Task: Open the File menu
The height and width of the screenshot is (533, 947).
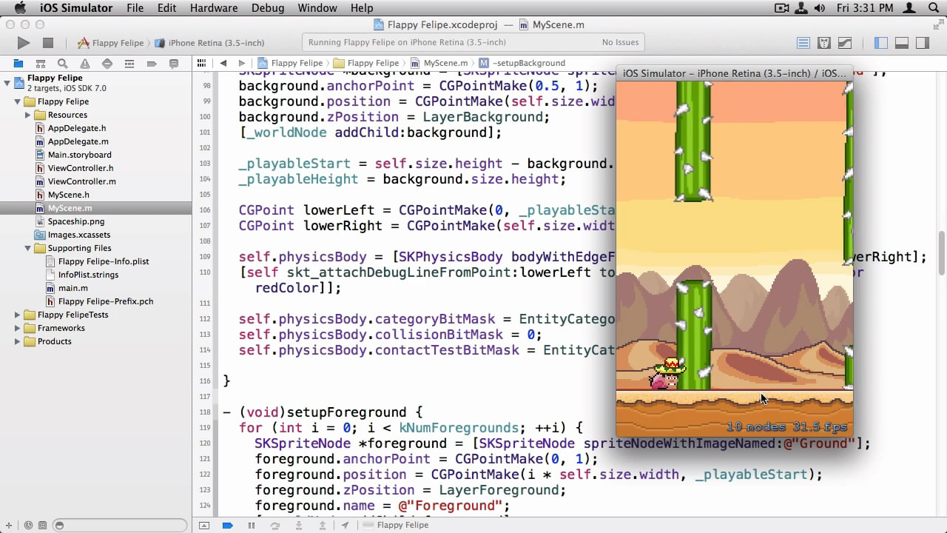Action: click(135, 8)
